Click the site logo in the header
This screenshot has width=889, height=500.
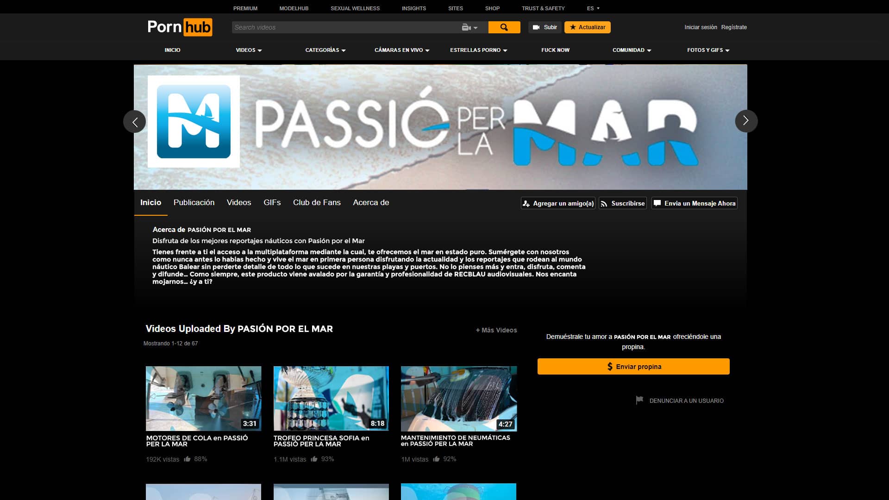point(180,27)
